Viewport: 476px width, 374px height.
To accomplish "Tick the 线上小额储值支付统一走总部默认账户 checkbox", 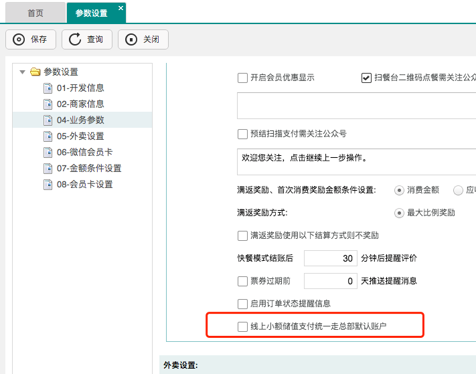I will click(242, 326).
